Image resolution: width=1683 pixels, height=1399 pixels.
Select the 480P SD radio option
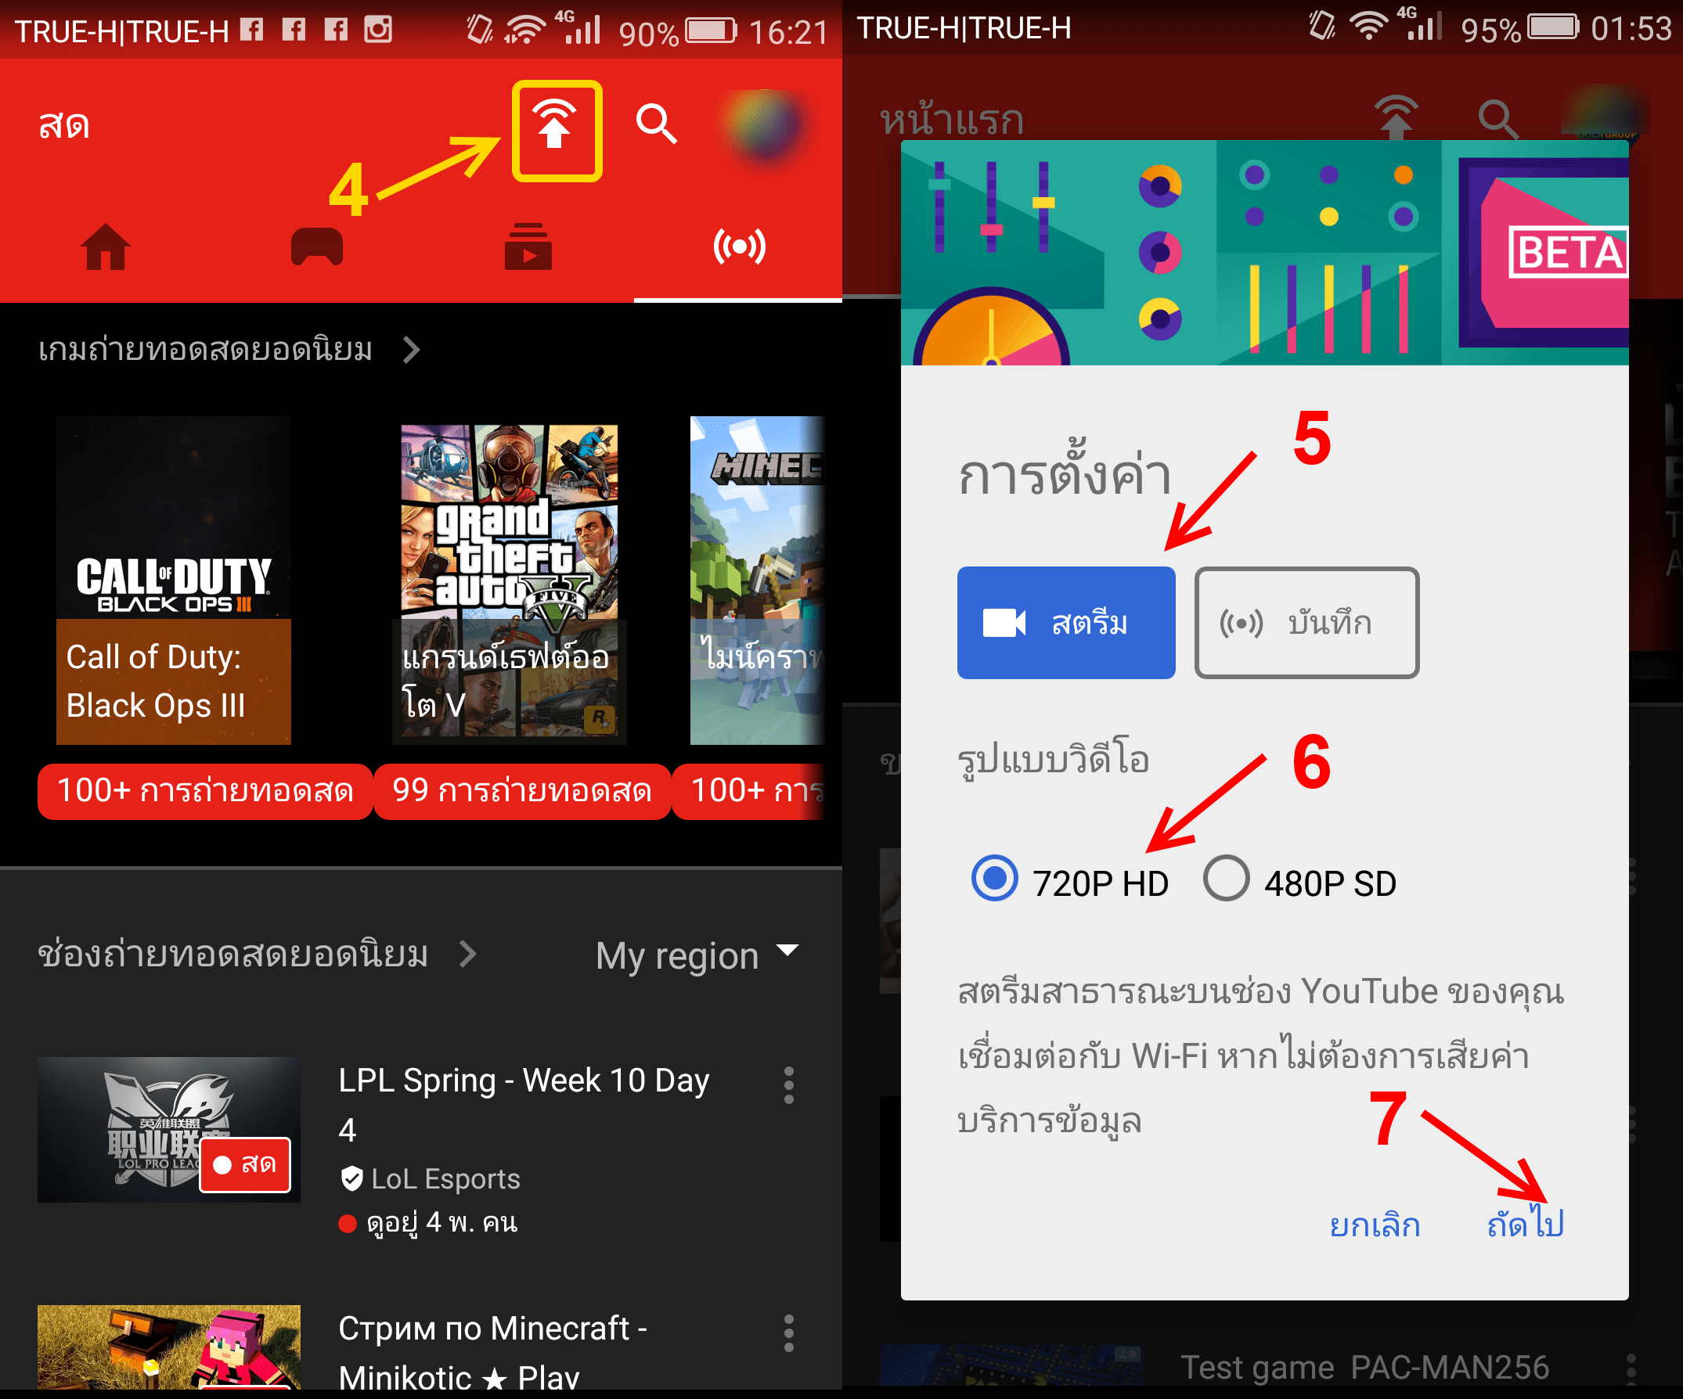point(1225,879)
